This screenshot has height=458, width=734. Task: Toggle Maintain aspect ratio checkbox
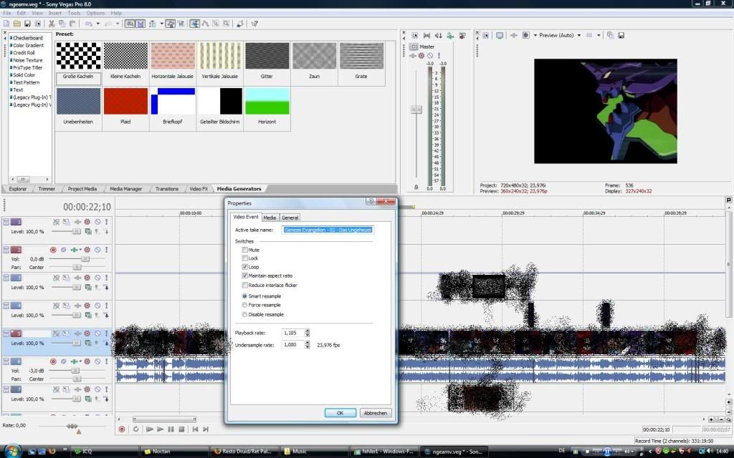point(245,276)
